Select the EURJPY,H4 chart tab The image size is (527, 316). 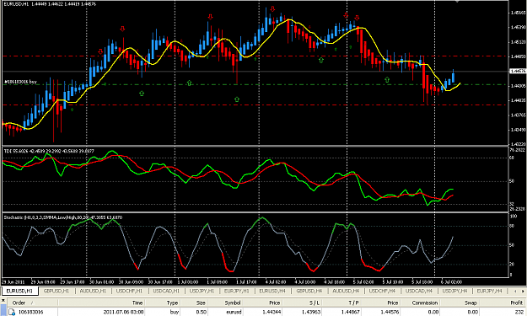pyautogui.click(x=489, y=292)
